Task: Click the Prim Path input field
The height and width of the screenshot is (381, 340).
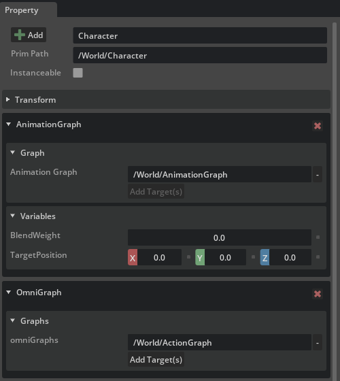Action: (200, 55)
